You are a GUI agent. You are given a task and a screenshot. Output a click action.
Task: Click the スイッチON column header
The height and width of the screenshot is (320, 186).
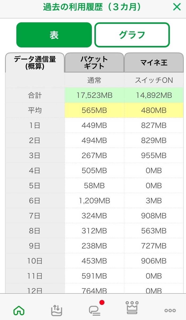[x=154, y=80]
